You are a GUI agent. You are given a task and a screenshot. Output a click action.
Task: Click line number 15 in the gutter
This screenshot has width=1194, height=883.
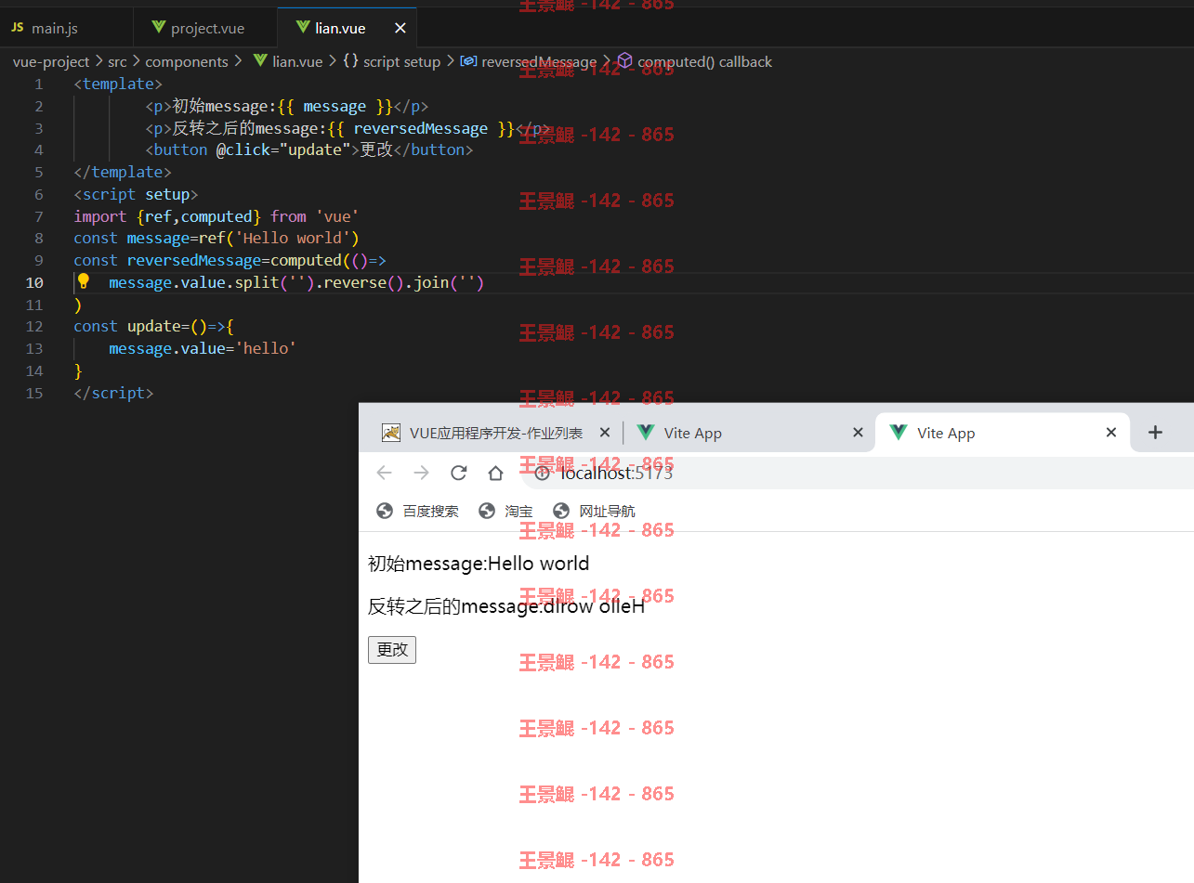pyautogui.click(x=34, y=393)
